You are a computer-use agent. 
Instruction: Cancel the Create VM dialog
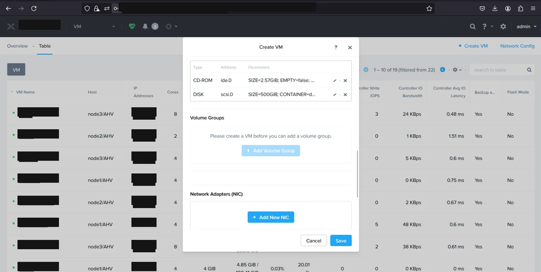(314, 241)
